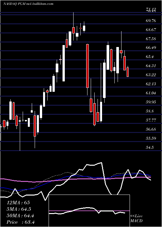Click the Live MACD inset chart box
This screenshot has height=227, width=162.
[x=89, y=211]
